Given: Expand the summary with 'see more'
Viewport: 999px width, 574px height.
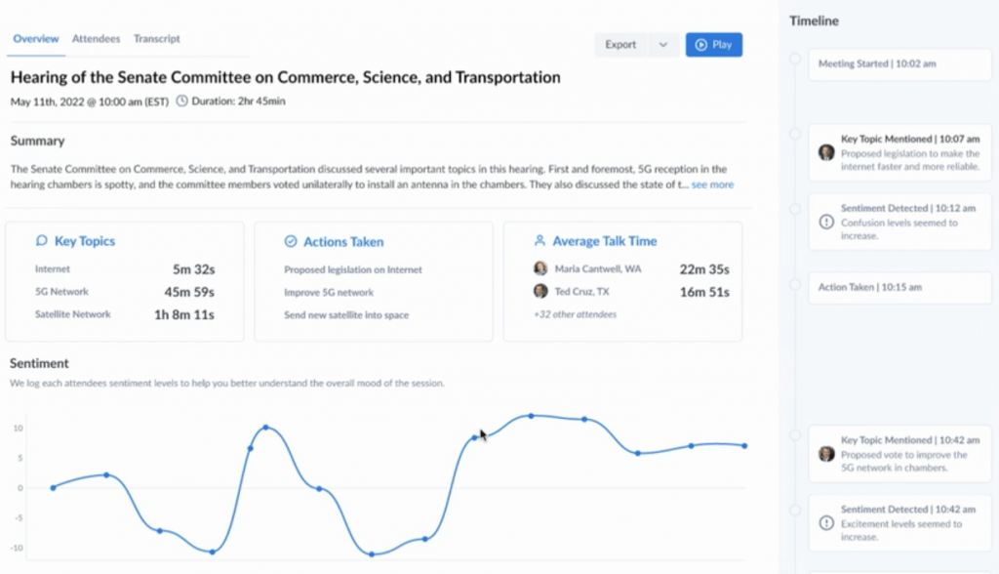Looking at the screenshot, I should pyautogui.click(x=712, y=184).
